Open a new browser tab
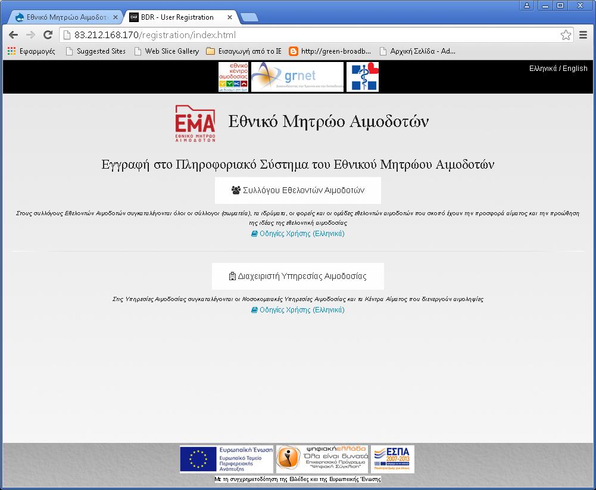The height and width of the screenshot is (490, 596). [249, 17]
